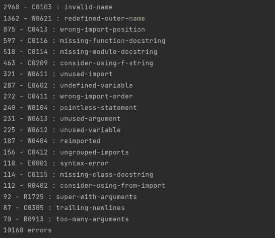The image size is (275, 238).
Task: Click the C0103 invalid-name line
Action: coord(58,7)
